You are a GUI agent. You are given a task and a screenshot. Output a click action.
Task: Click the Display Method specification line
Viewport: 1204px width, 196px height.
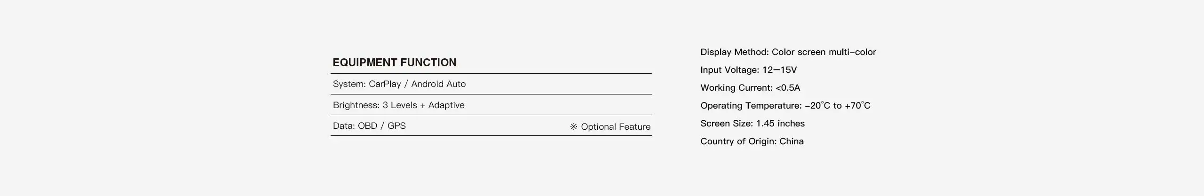[788, 52]
